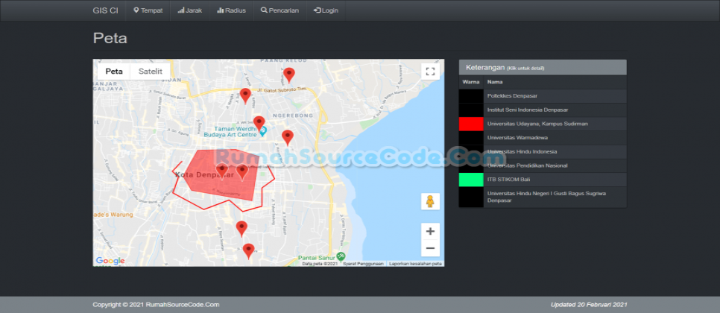Select the Street View pegman icon

(x=430, y=201)
